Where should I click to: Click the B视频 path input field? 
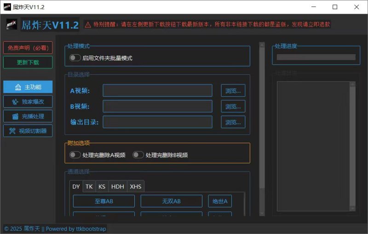click(157, 106)
